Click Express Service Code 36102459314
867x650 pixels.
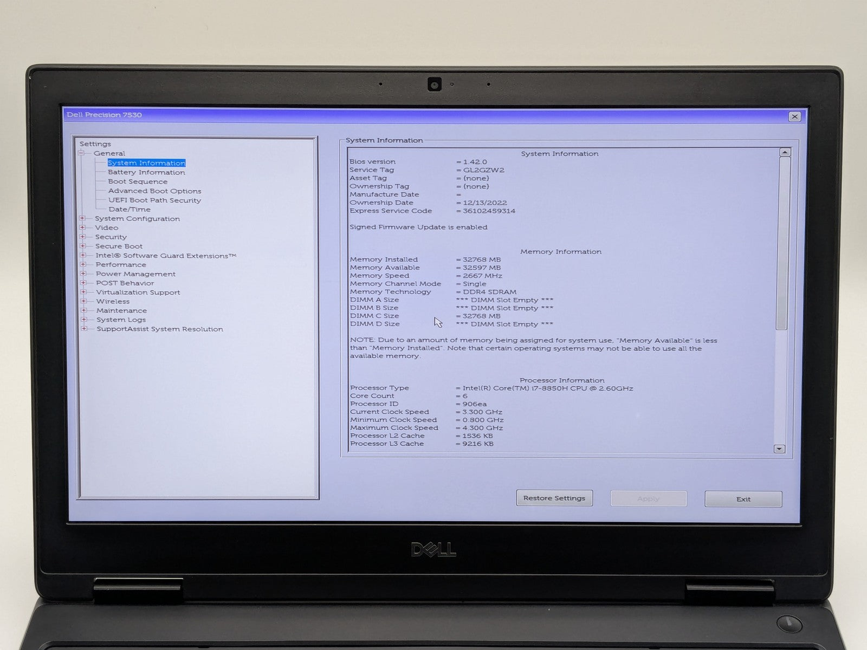[x=489, y=211]
